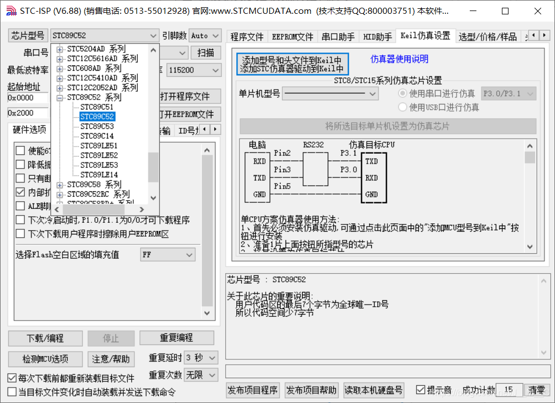This screenshot has width=555, height=403.
Task: Toggle ALE脚 checkbox
Action: click(20, 206)
